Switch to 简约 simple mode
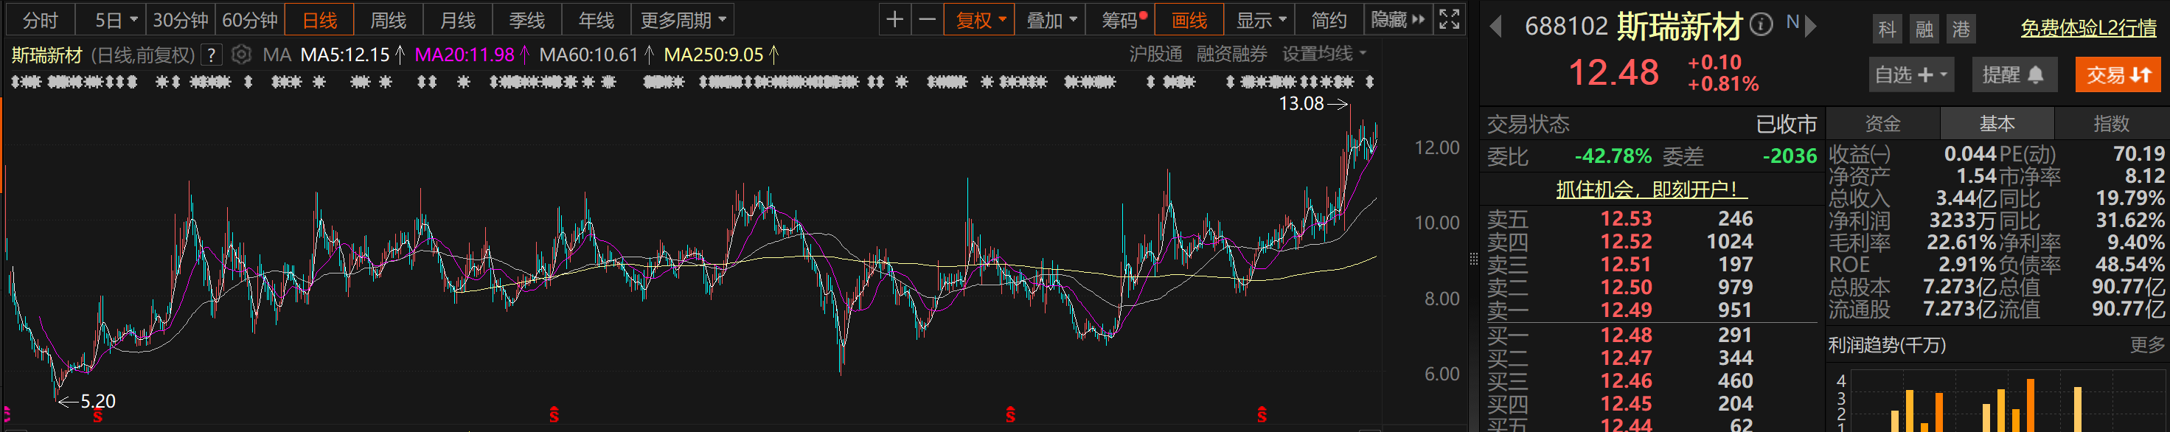The width and height of the screenshot is (2170, 432). (x=1329, y=19)
